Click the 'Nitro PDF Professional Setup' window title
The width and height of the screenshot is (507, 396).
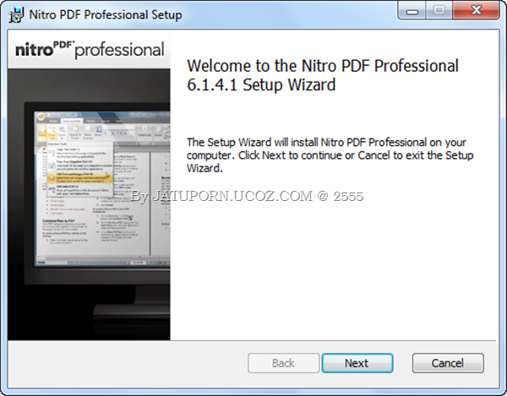coord(106,15)
